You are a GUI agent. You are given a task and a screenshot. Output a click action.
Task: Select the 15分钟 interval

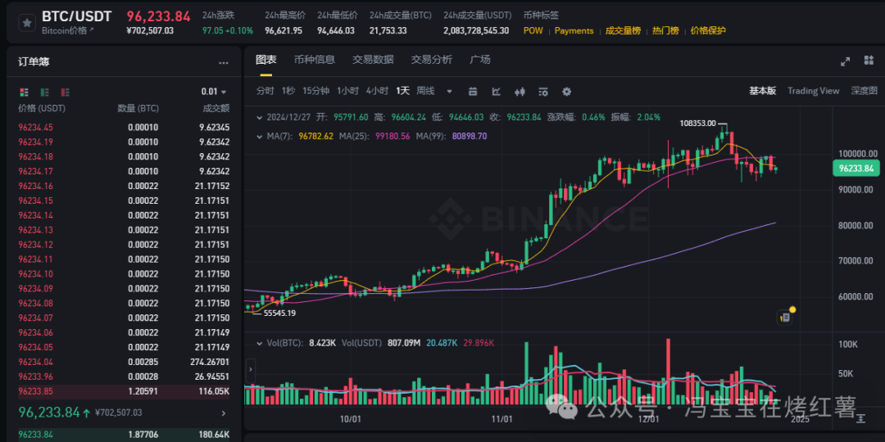[x=316, y=91]
